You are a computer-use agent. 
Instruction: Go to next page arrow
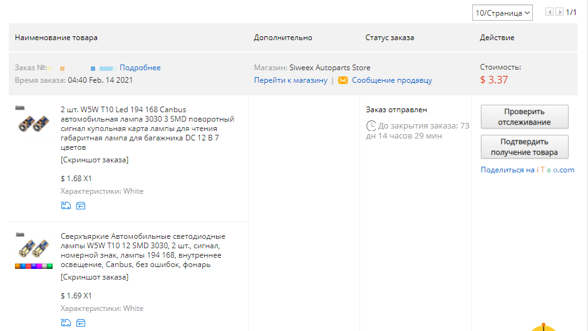click(x=559, y=12)
